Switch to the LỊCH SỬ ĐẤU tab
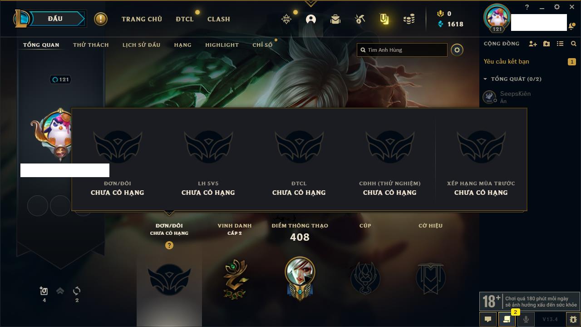The width and height of the screenshot is (581, 327). [x=141, y=45]
